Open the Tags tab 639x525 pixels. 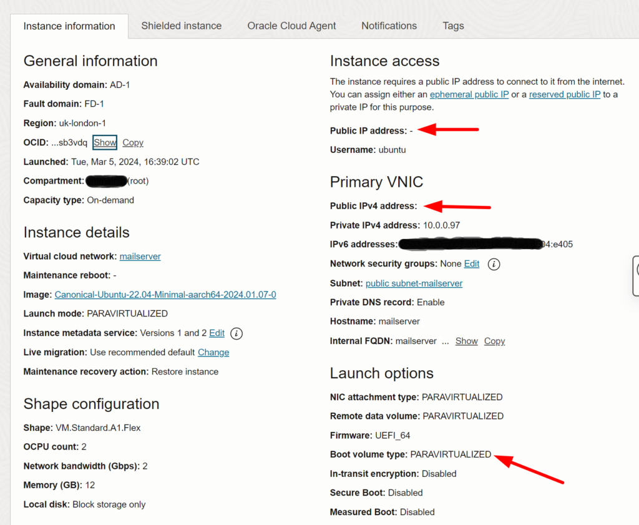(x=453, y=26)
